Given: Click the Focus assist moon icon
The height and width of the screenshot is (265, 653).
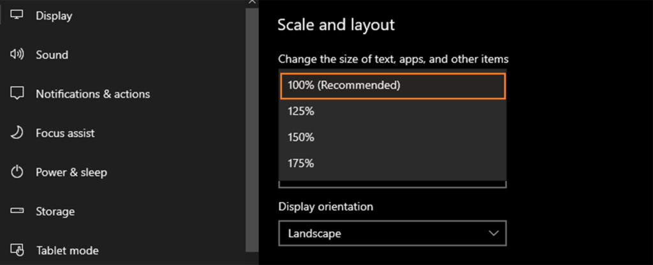Looking at the screenshot, I should tap(17, 132).
